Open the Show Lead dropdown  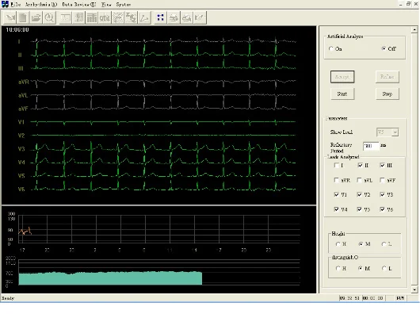[395, 132]
